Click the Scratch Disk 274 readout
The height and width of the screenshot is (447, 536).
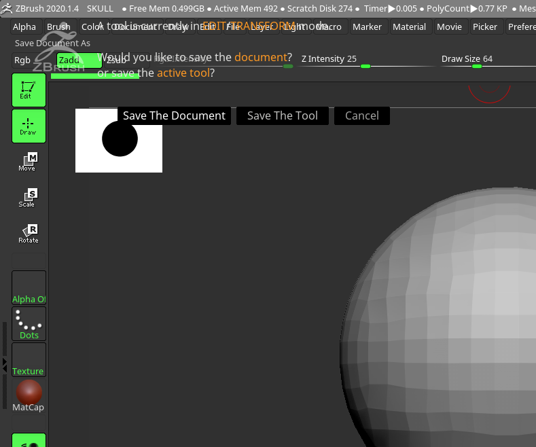[320, 9]
